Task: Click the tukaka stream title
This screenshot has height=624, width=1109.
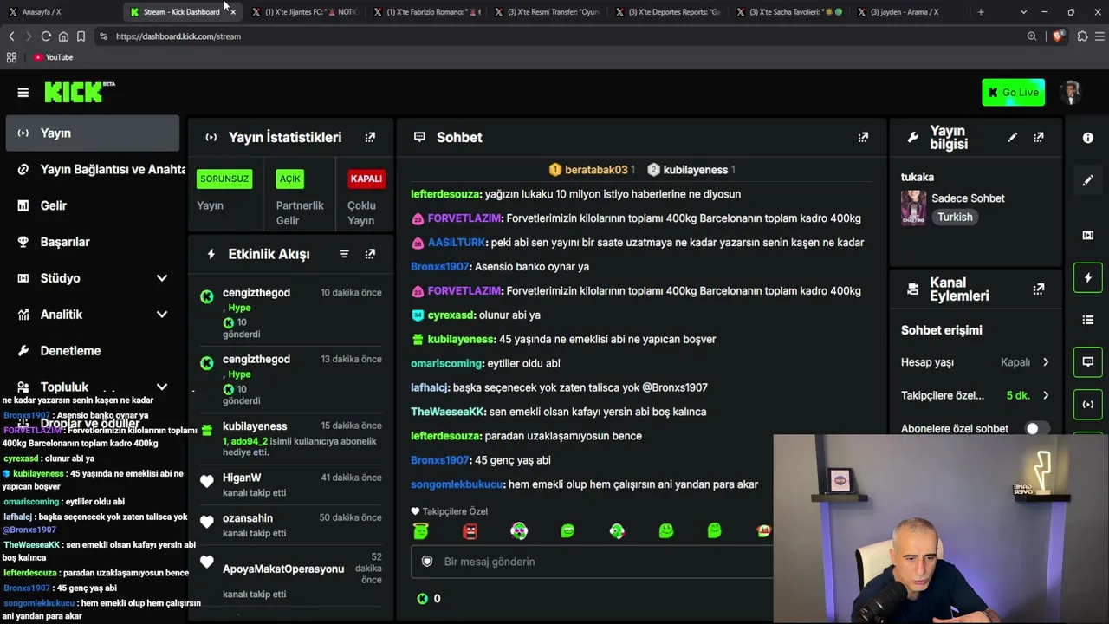Action: [x=918, y=177]
